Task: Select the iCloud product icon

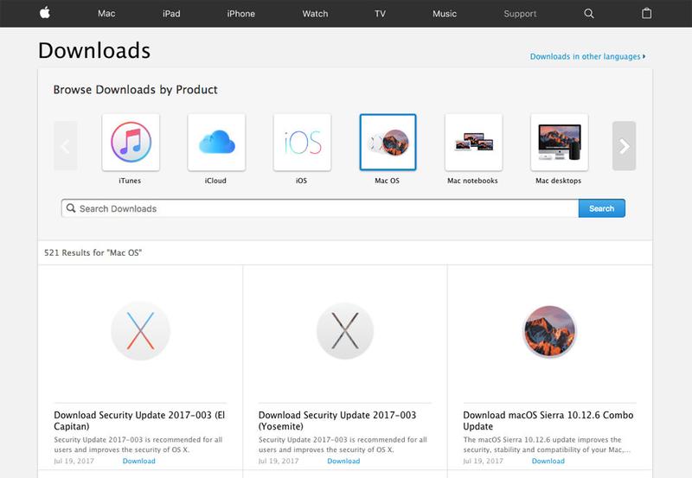Action: 216,143
